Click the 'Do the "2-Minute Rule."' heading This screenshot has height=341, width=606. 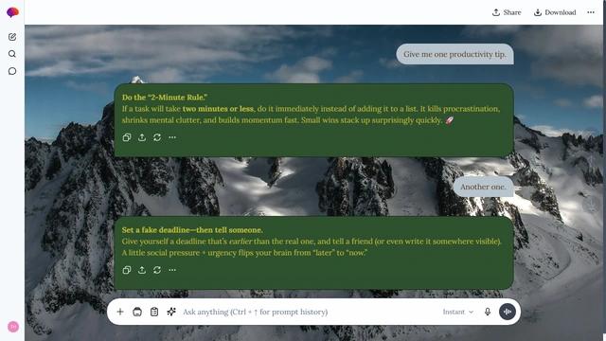pos(165,98)
